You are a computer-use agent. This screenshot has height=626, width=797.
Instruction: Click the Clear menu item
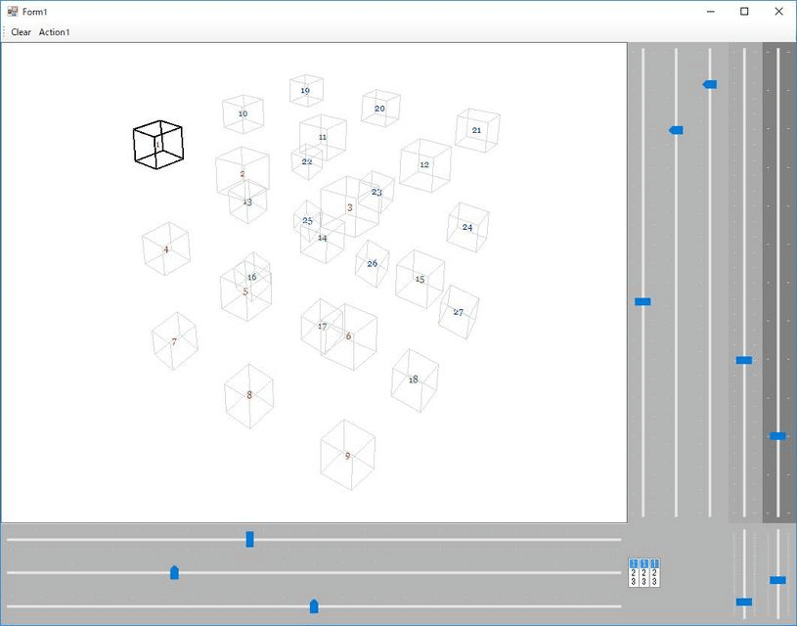coord(21,32)
